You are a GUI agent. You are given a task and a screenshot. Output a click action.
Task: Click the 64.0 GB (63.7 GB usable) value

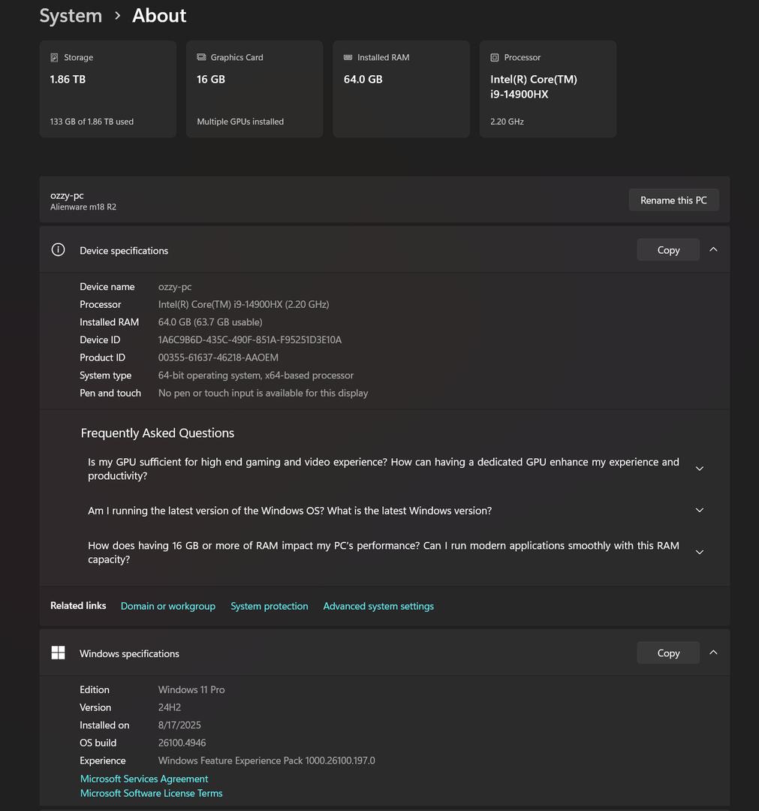[x=210, y=322]
